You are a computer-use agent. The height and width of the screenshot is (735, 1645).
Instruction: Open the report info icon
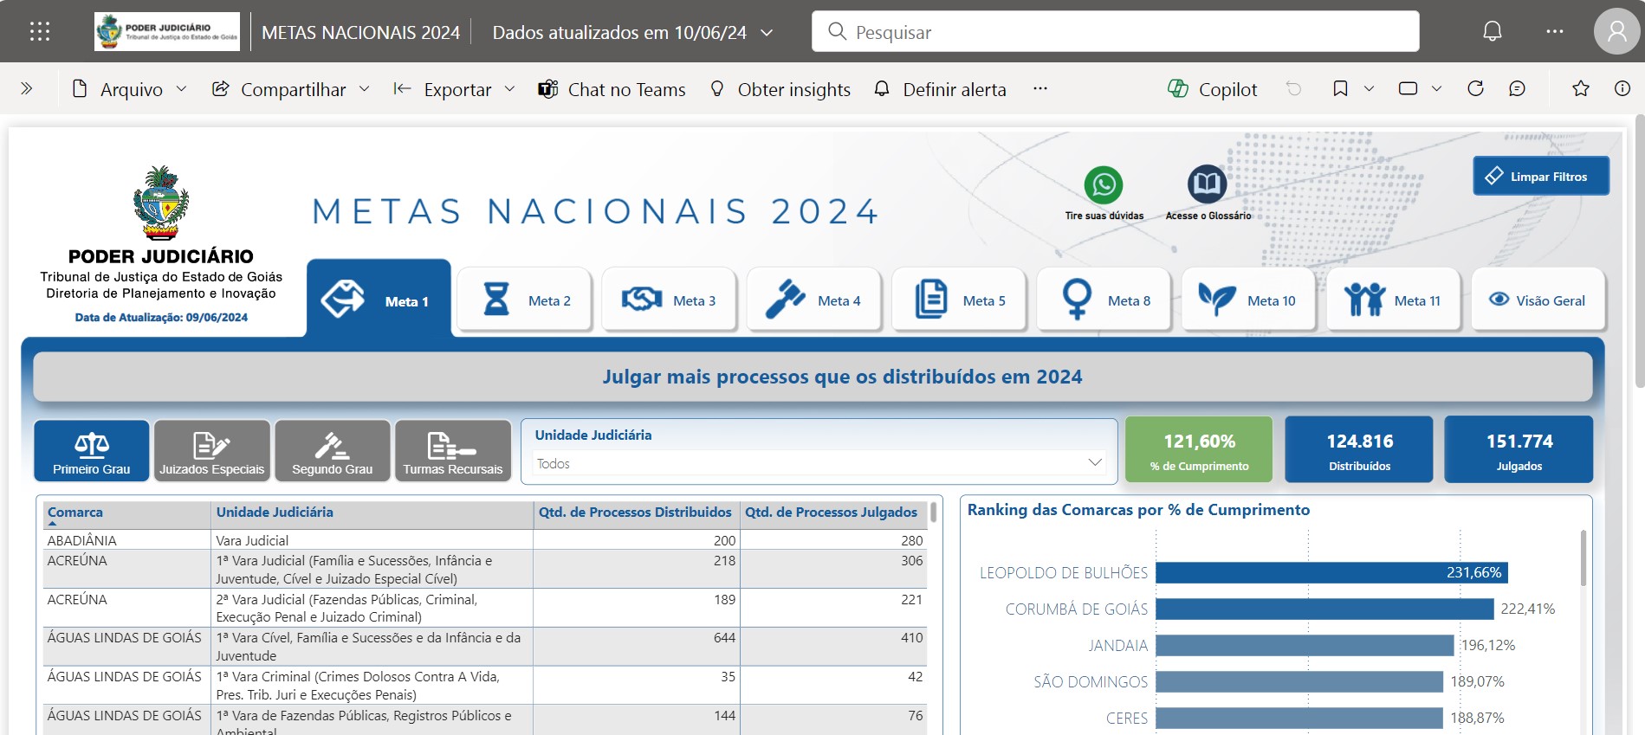click(1622, 88)
